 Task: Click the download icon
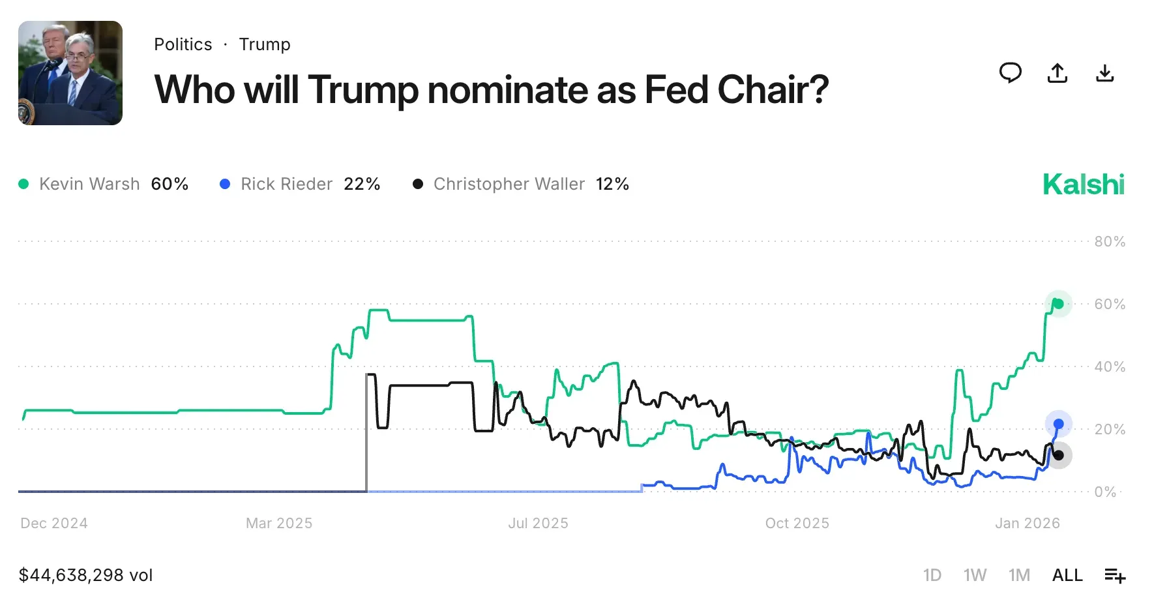click(1105, 73)
